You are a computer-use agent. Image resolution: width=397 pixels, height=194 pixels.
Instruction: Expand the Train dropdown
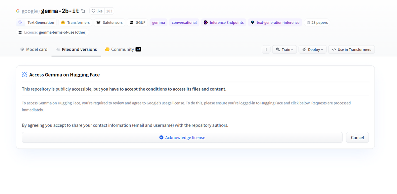coord(285,50)
